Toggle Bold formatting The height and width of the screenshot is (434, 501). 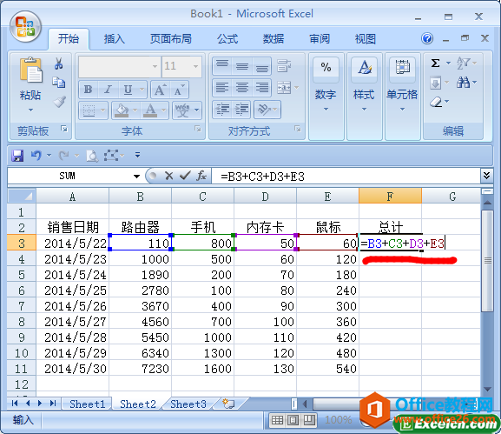click(89, 90)
